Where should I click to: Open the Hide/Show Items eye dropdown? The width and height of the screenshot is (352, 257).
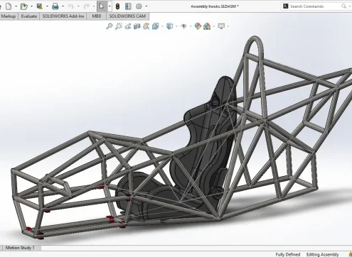(191, 26)
